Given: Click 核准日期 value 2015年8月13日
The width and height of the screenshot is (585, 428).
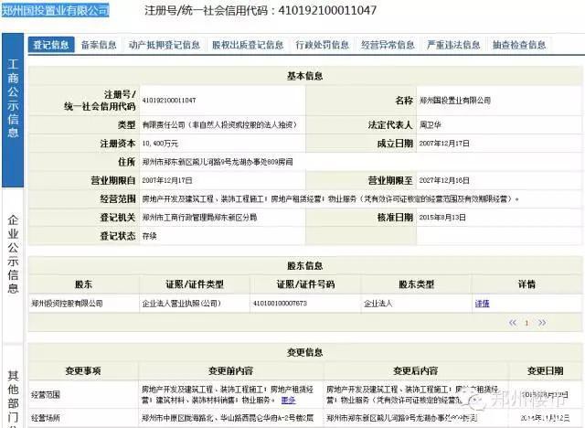Looking at the screenshot, I should click(442, 218).
